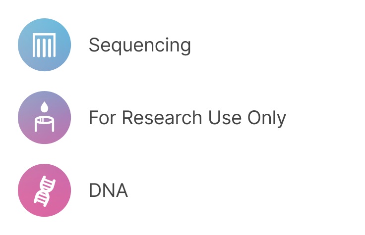Choose the vertical bars sequencing symbol
365x235 pixels.
[x=44, y=45]
